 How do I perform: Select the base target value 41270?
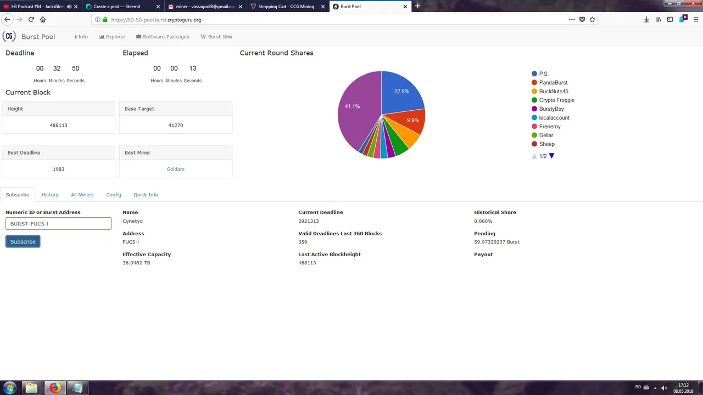click(x=176, y=125)
